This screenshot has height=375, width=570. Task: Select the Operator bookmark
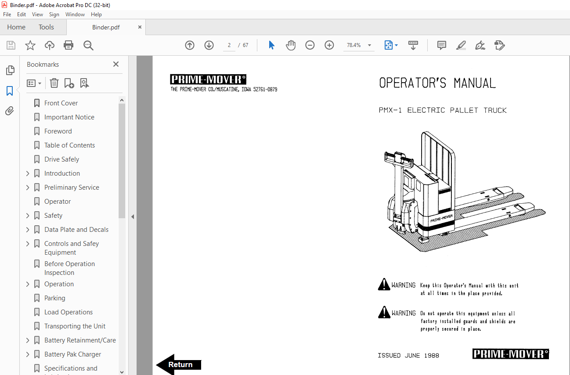58,202
